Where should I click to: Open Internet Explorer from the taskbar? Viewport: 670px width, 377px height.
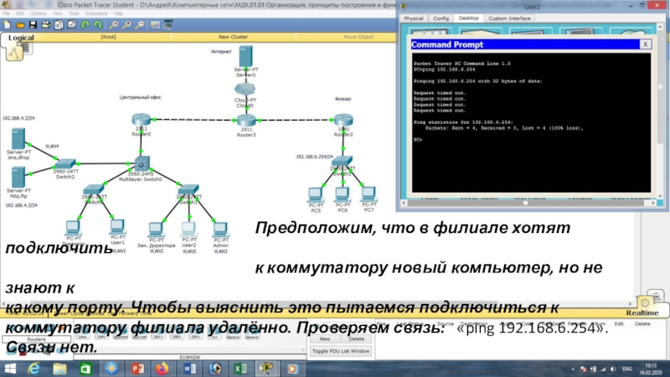(33, 369)
